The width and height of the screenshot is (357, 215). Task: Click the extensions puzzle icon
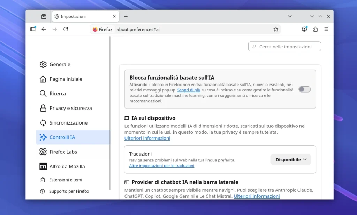316,29
